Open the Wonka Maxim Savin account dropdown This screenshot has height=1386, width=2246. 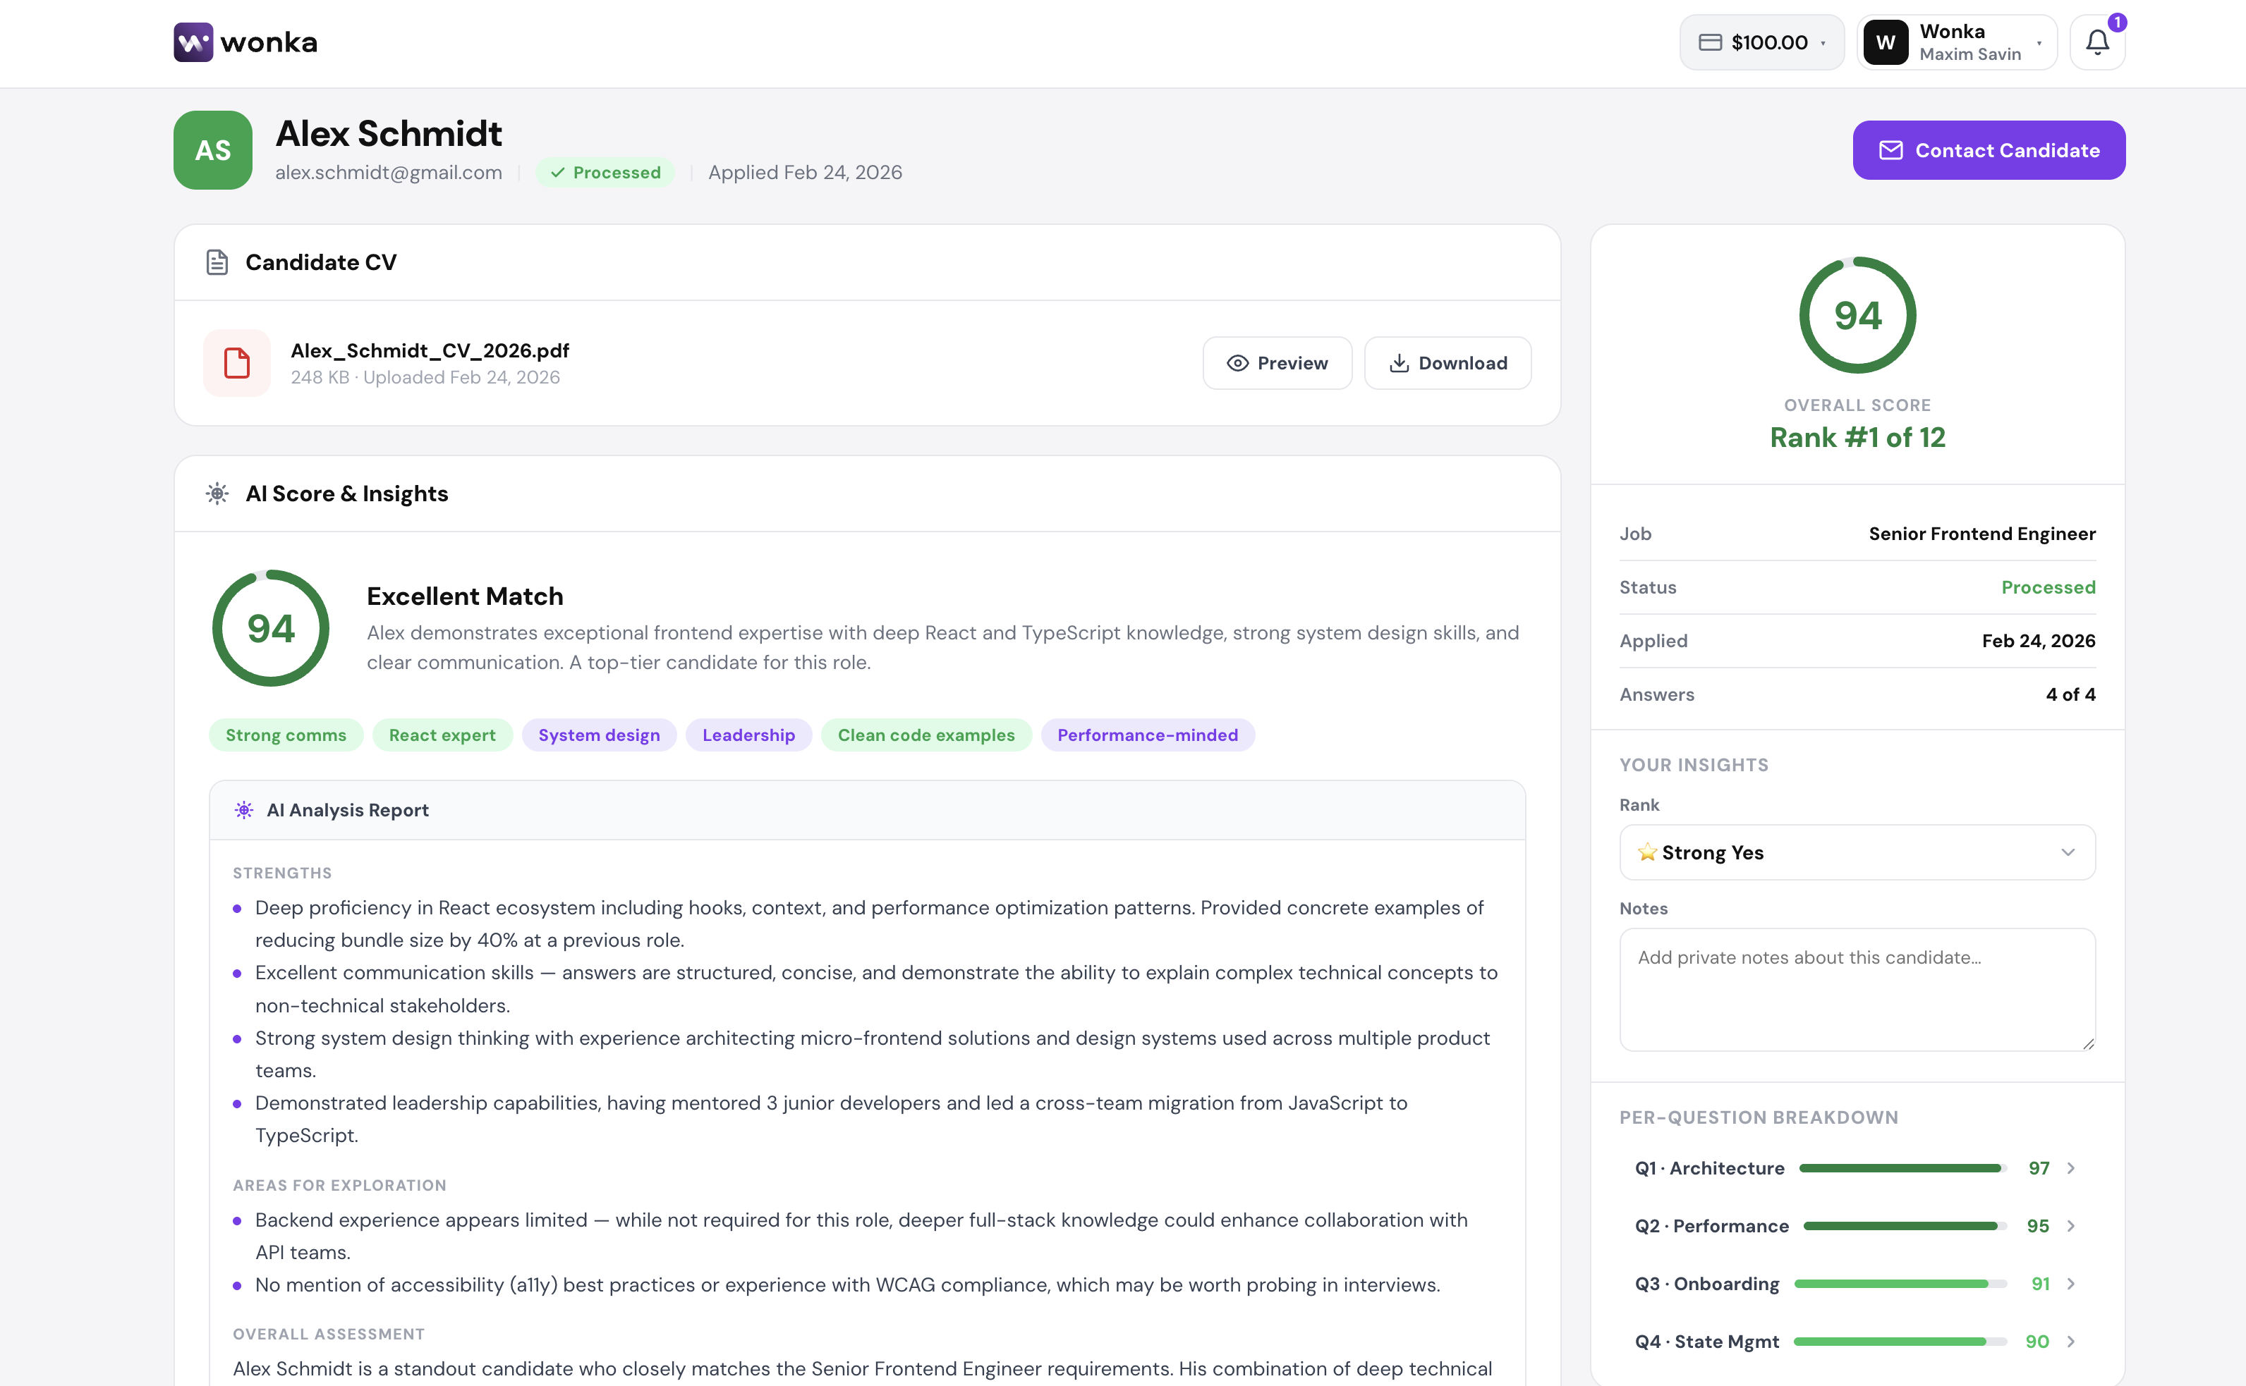click(x=1957, y=42)
